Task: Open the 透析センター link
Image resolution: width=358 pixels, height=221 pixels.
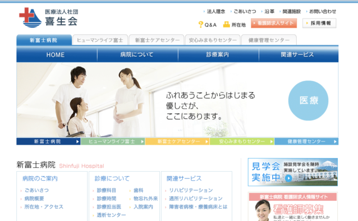Action: click(x=111, y=215)
